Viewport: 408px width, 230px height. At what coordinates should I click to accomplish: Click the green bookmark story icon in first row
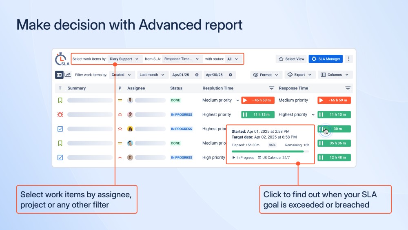(60, 100)
